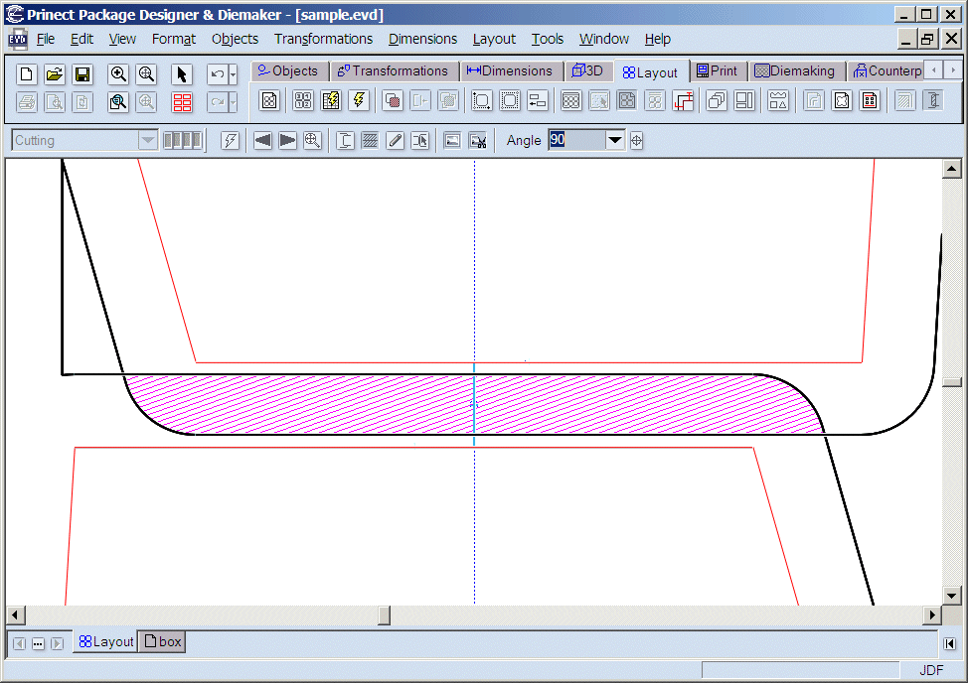Open the Help menu
The height and width of the screenshot is (683, 968).
pos(658,39)
